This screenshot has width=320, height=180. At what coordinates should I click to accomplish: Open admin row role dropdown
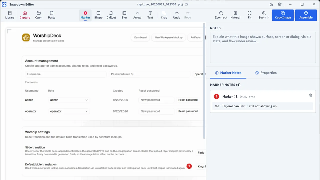coord(69,100)
